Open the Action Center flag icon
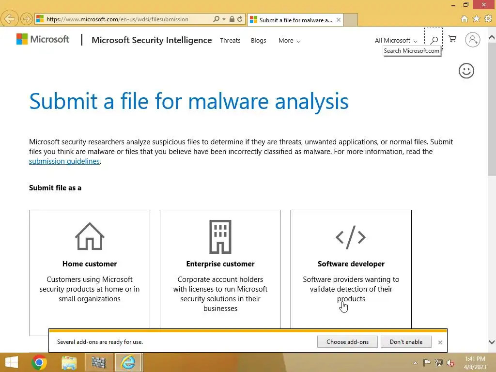 (427, 362)
